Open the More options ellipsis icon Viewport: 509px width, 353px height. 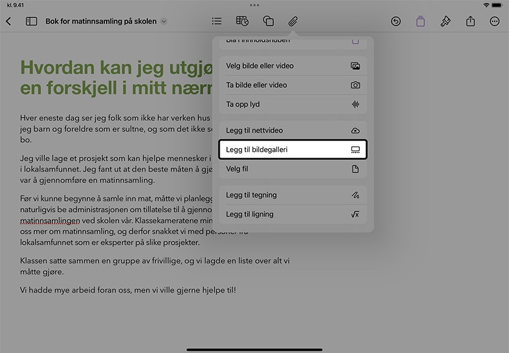(495, 21)
